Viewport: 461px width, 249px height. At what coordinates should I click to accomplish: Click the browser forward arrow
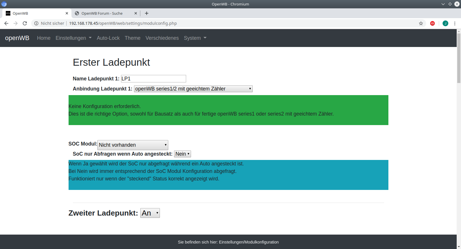(x=16, y=23)
